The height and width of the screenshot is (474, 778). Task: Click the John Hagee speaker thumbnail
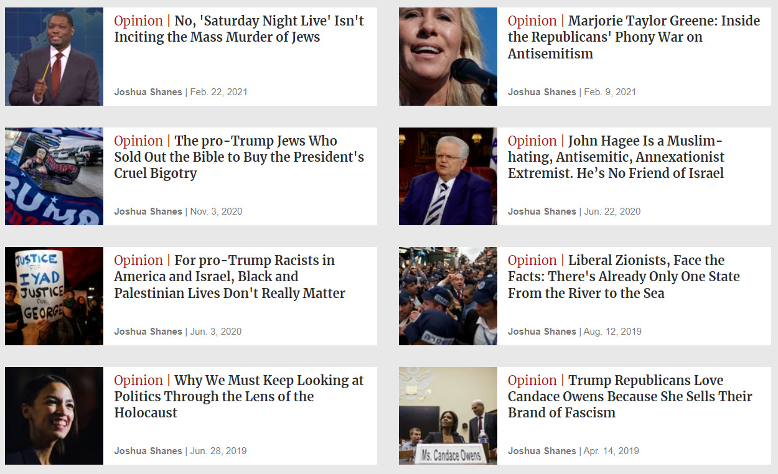448,176
